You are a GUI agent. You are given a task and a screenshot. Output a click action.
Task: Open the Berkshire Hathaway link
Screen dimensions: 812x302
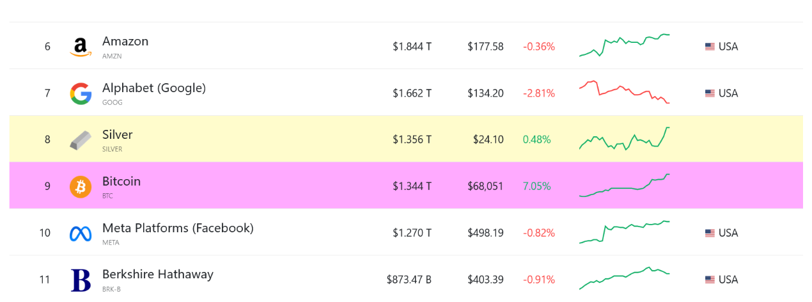point(158,274)
